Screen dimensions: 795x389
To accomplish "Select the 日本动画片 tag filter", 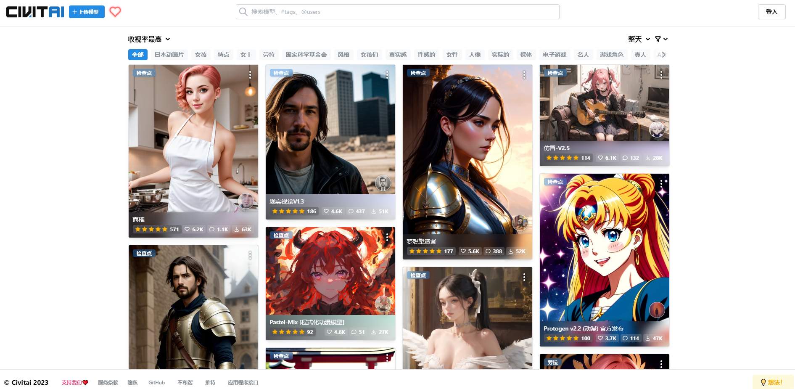I will [169, 55].
